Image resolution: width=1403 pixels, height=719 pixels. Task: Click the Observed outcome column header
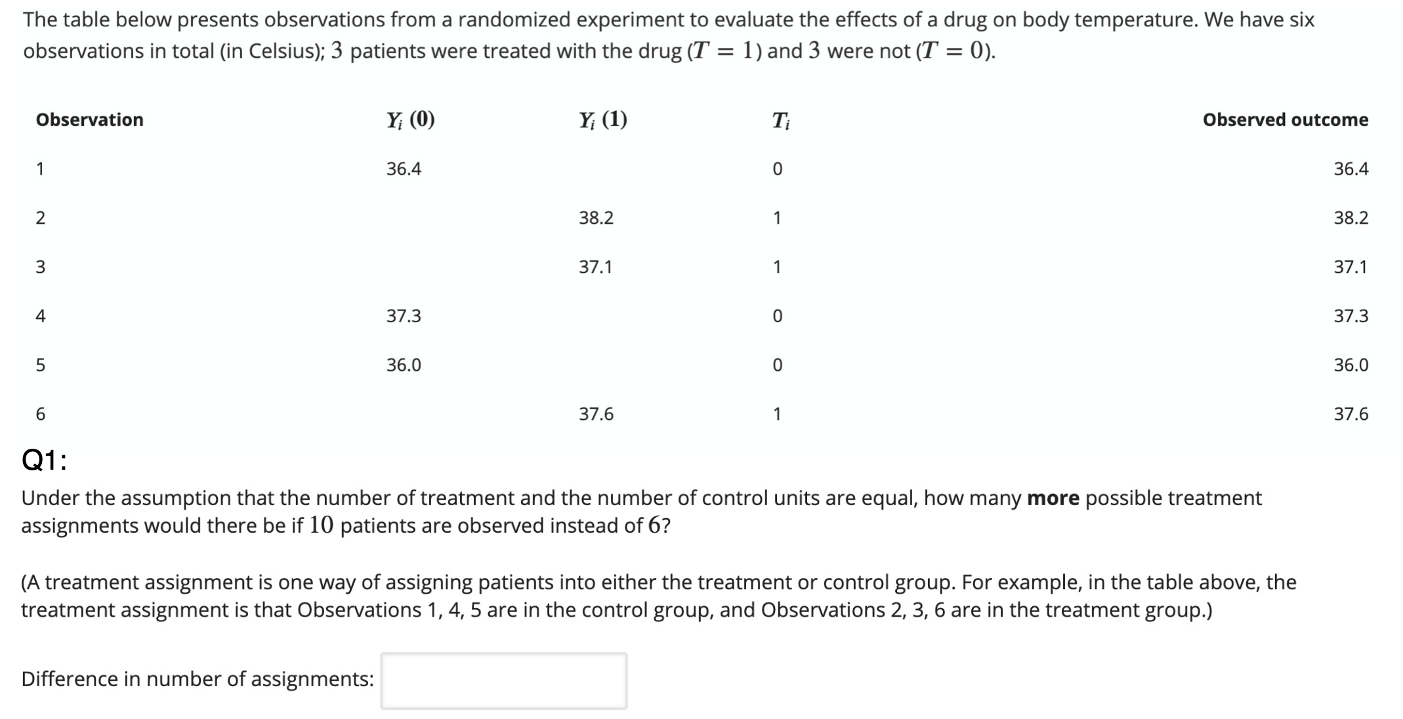[x=1286, y=119]
